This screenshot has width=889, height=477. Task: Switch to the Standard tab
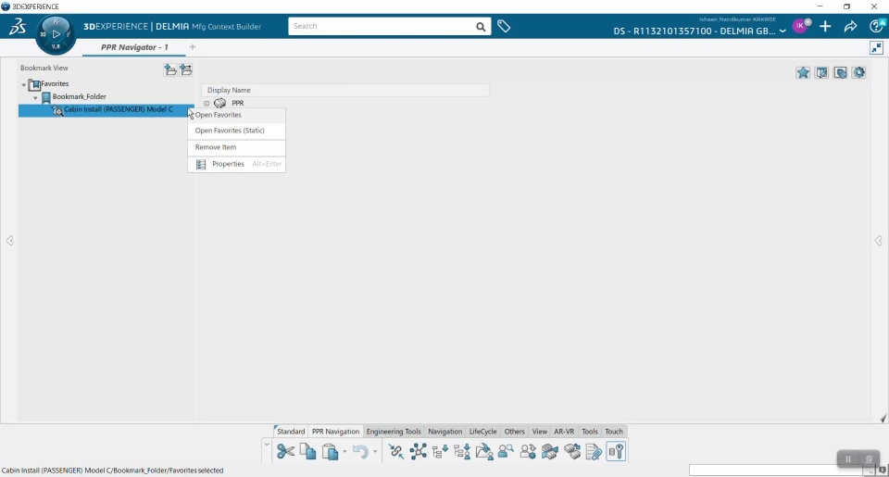point(290,431)
